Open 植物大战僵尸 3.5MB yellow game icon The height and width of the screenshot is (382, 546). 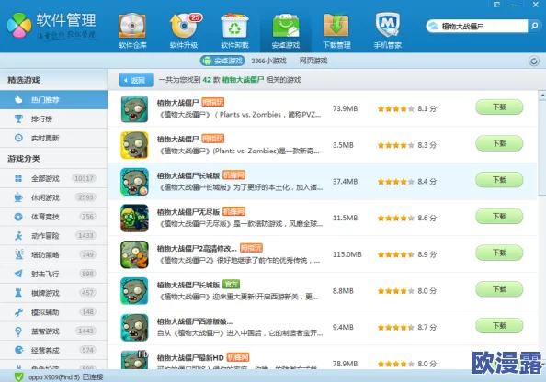134,145
